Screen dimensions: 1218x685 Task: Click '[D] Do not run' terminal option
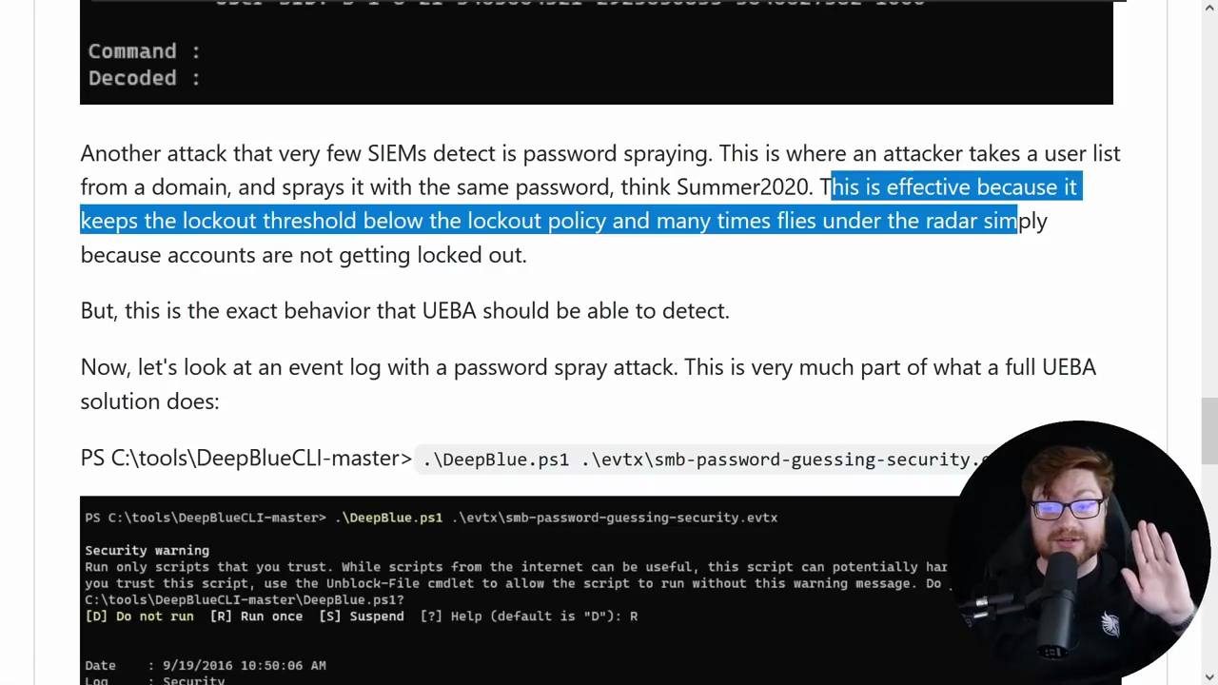click(139, 616)
